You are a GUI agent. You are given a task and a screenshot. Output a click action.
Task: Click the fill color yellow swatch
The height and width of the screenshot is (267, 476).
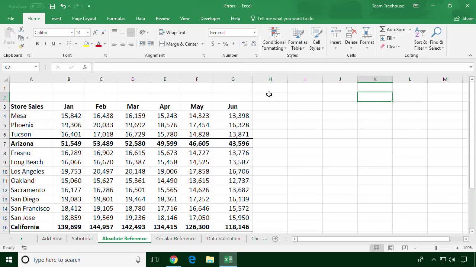86,44
